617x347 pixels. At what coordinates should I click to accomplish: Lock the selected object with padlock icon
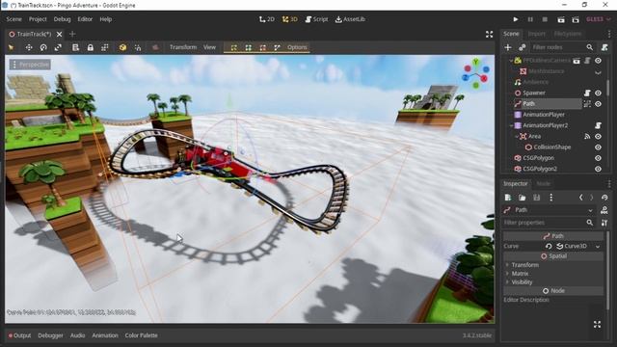pyautogui.click(x=90, y=47)
